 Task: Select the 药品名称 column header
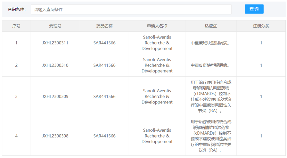point(104,26)
